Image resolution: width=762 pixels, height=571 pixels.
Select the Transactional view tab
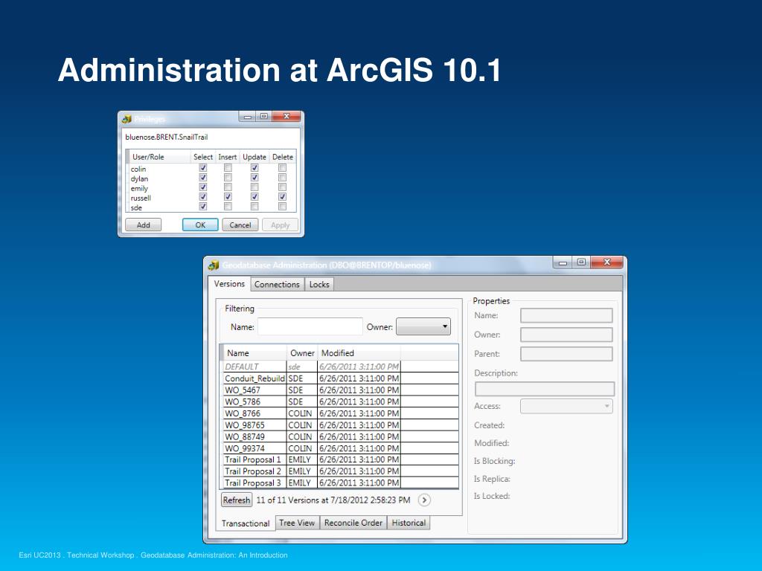(246, 523)
